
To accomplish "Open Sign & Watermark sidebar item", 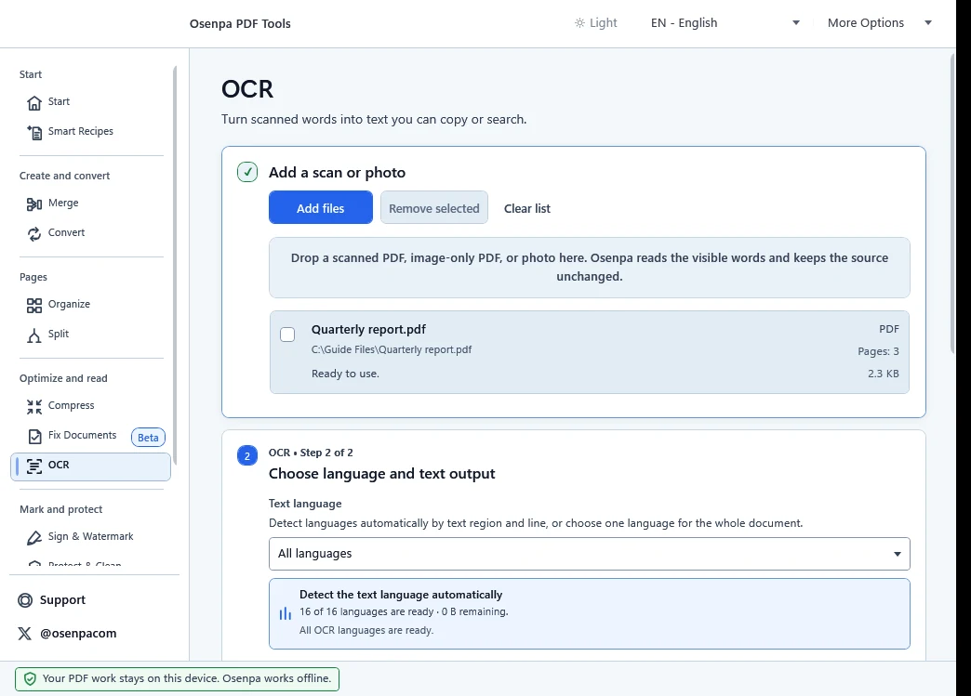I will tap(90, 537).
